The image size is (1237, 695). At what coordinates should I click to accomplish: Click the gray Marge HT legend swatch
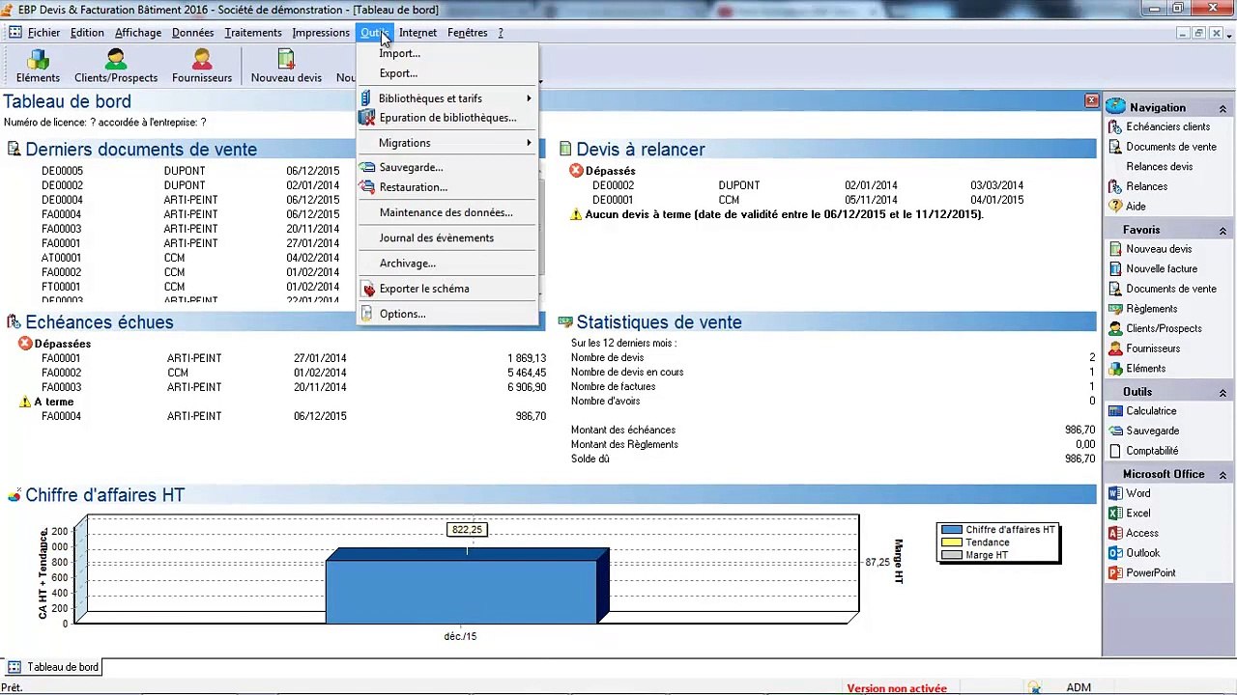click(x=952, y=555)
